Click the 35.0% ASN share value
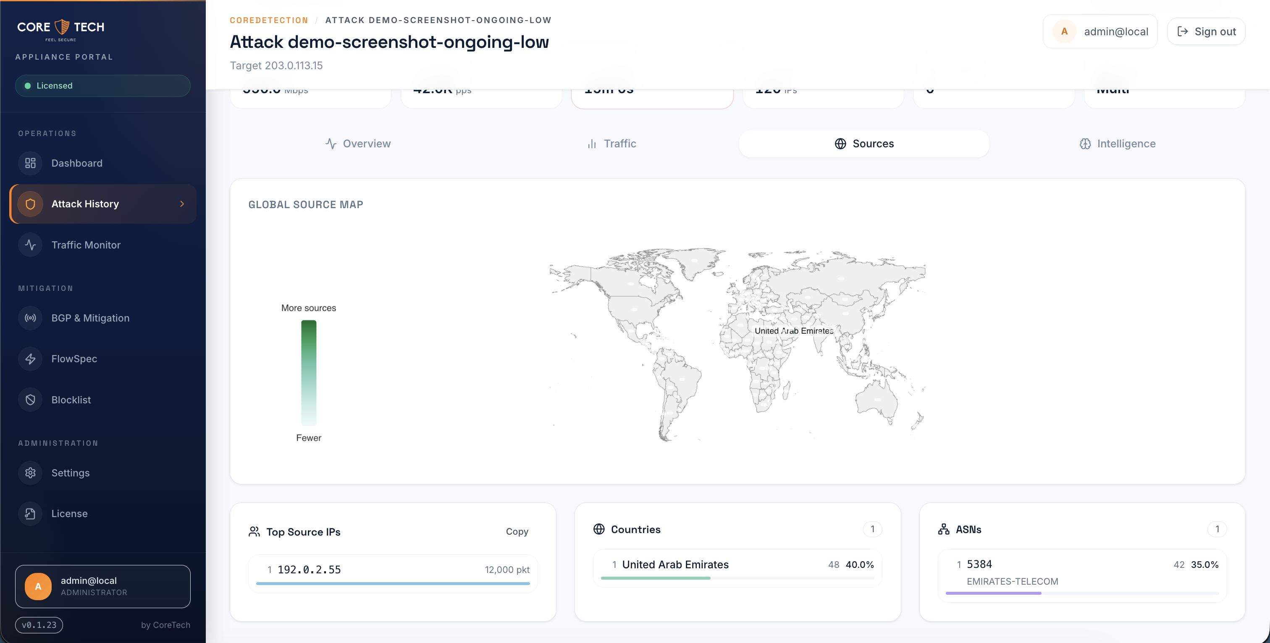This screenshot has width=1270, height=643. tap(1204, 565)
